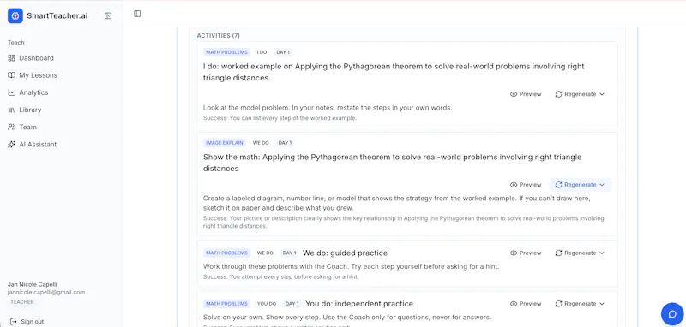Click the title beginning 'Show the math: Applying'

392,163
